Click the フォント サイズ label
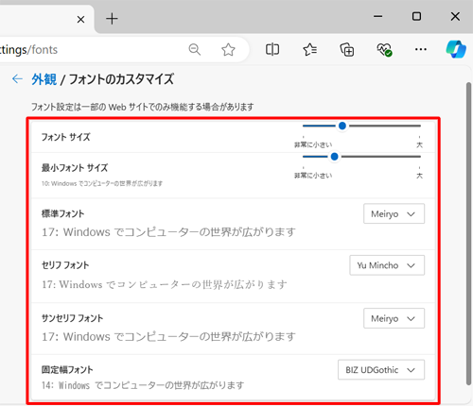Screen dimensions: 473x406 [x=66, y=137]
